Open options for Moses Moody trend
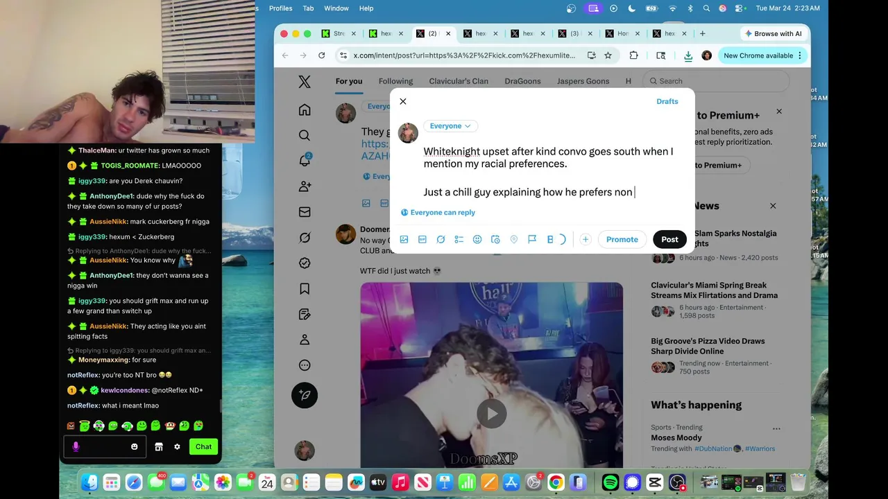This screenshot has width=888, height=499. point(776,428)
